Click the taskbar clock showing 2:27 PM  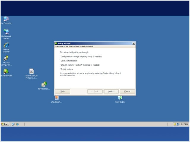tap(184, 124)
